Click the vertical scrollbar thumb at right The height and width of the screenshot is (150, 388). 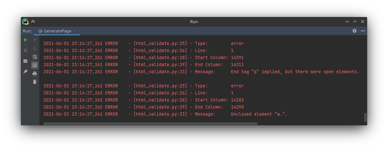(x=365, y=117)
